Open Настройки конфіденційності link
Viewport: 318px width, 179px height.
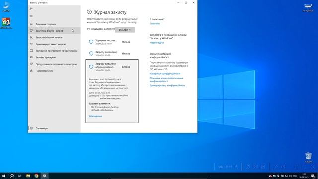164,74
